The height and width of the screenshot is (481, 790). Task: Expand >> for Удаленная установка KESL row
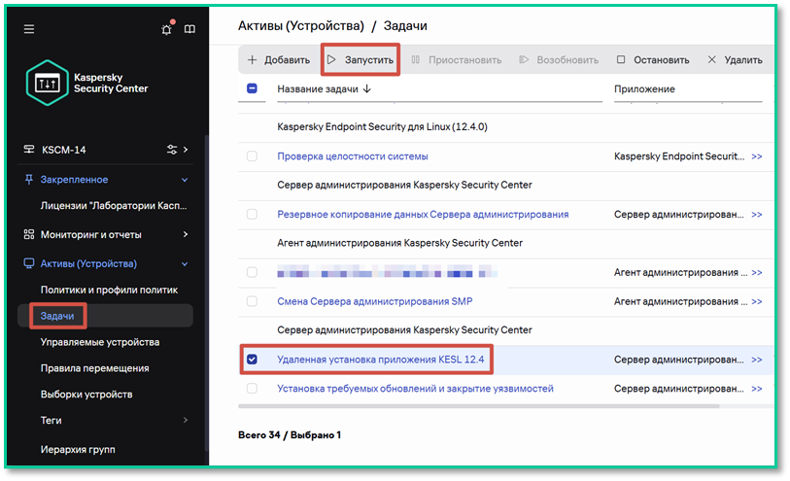click(757, 360)
